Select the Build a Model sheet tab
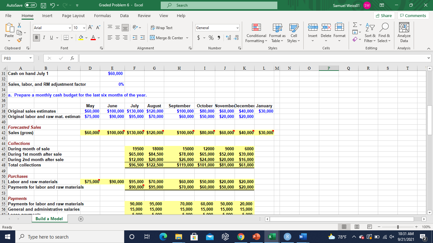Image resolution: width=433 pixels, height=243 pixels. click(x=49, y=218)
